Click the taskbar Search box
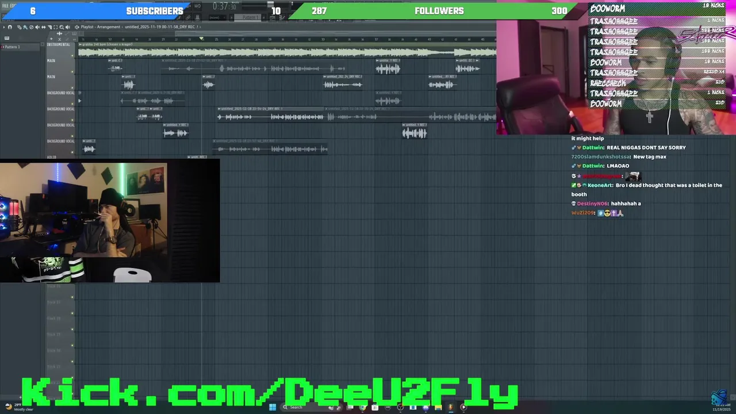The image size is (736, 414). (312, 407)
